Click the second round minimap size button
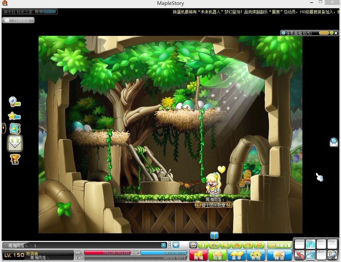Viewport: 341px width, 262px height. tap(41, 12)
